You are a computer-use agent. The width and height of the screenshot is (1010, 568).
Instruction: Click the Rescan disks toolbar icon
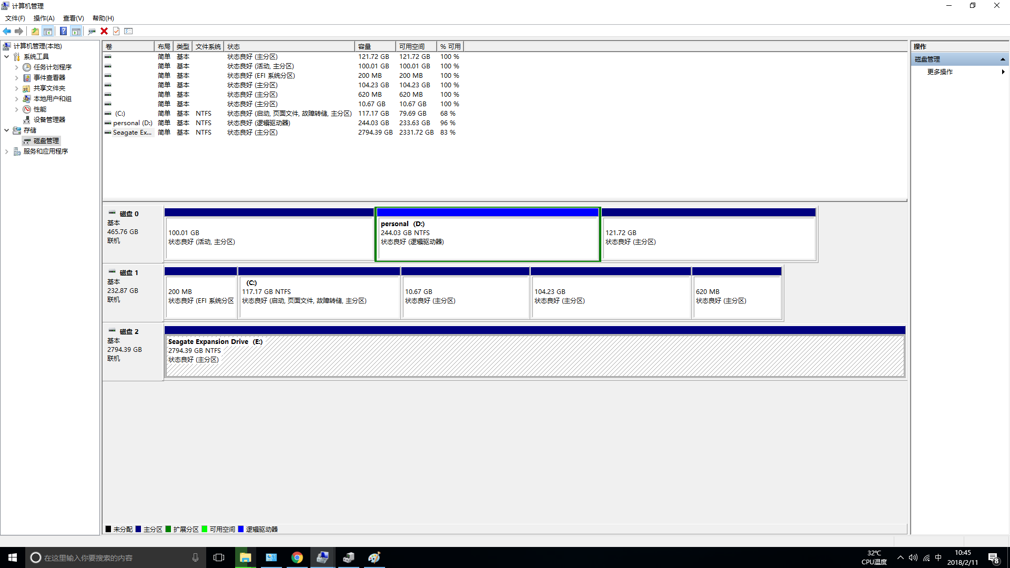click(x=92, y=31)
